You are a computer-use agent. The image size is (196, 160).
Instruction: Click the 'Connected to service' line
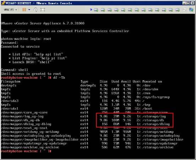[20, 47]
